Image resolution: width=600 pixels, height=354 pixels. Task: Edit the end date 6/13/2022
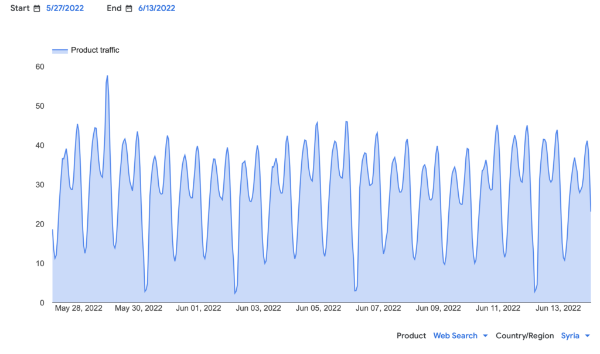pyautogui.click(x=156, y=9)
